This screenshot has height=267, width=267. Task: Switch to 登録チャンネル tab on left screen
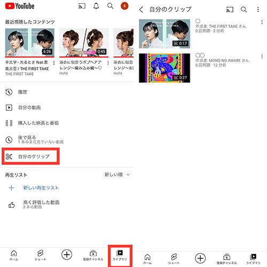93,255
